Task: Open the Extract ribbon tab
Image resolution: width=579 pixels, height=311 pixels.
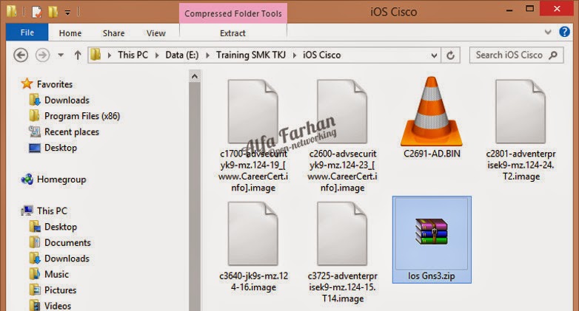Action: (x=232, y=33)
